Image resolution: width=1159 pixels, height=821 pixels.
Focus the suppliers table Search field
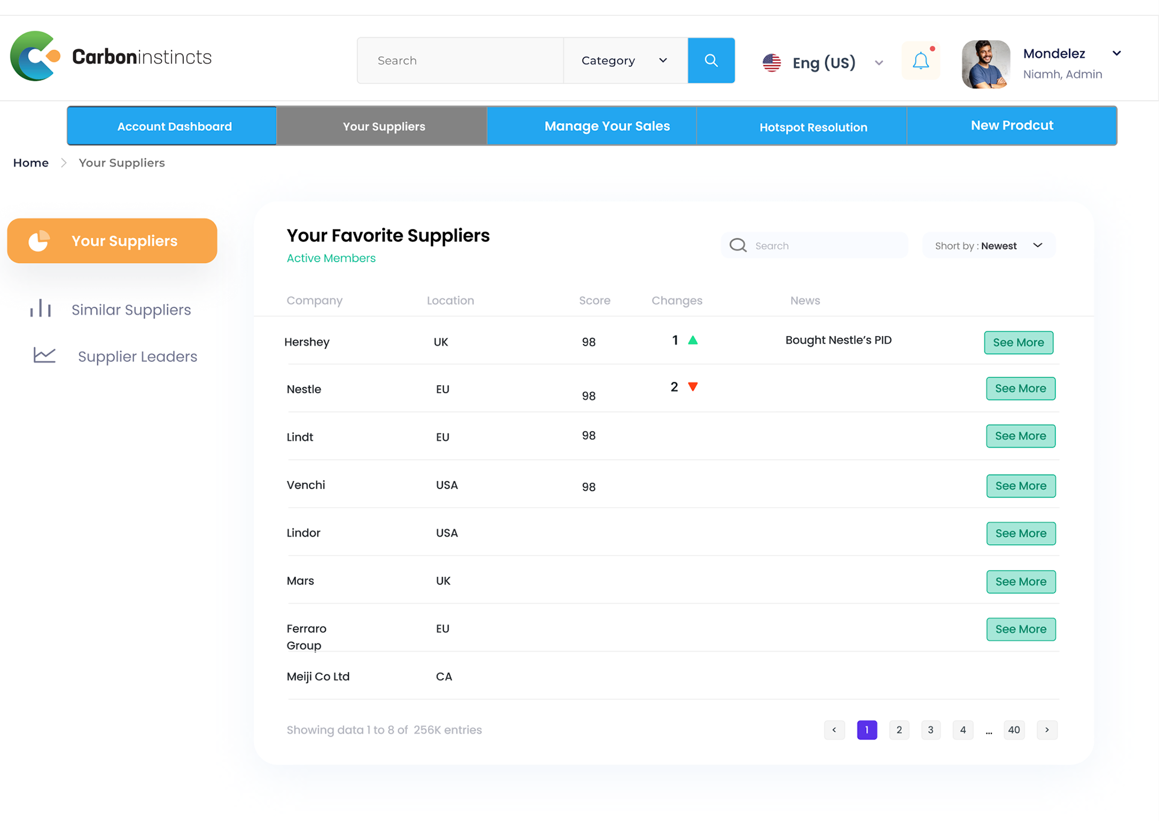[x=814, y=246]
